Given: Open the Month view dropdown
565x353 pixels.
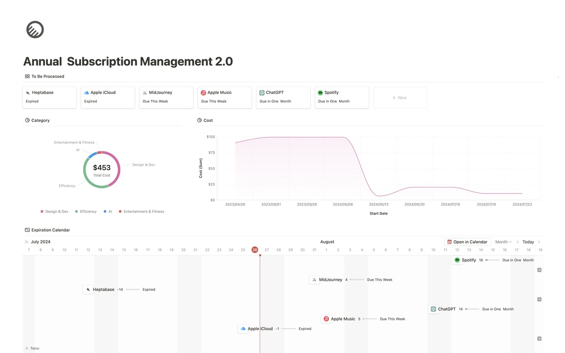Looking at the screenshot, I should [x=503, y=242].
